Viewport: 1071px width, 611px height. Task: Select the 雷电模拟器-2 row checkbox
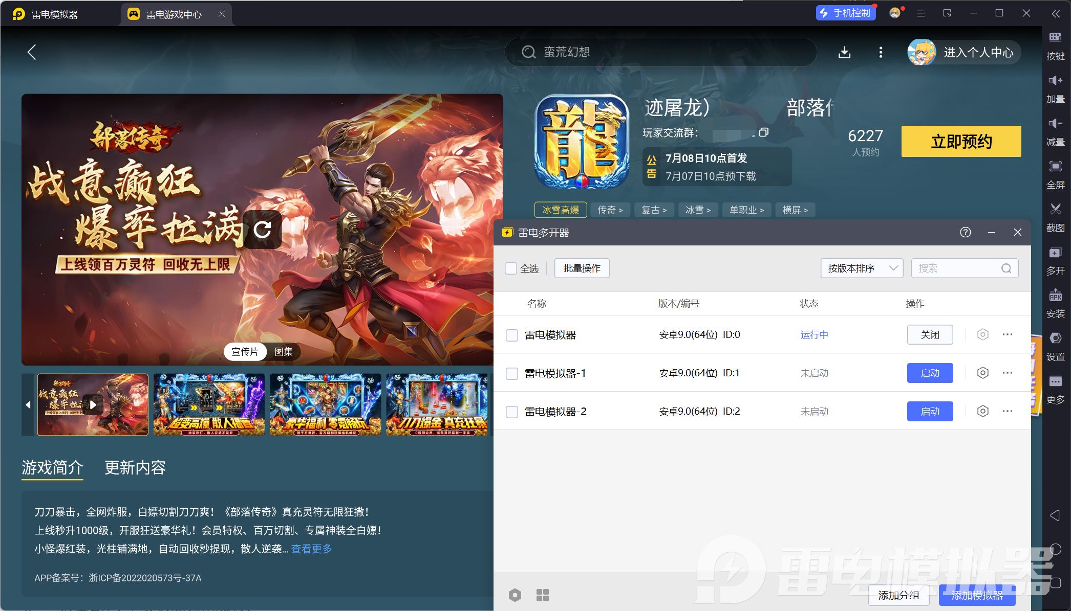tap(512, 412)
